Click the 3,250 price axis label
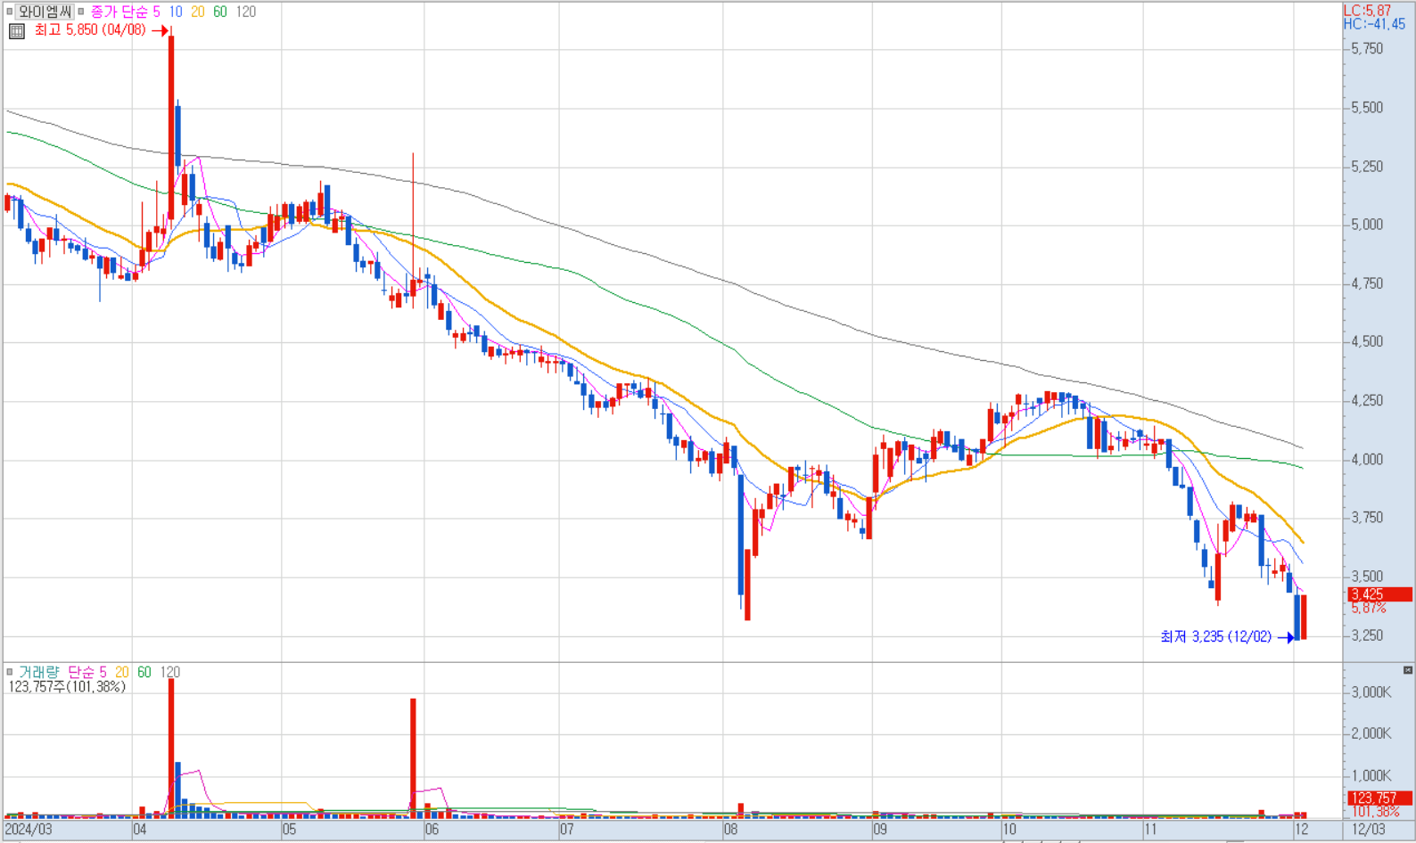The image size is (1416, 843). pyautogui.click(x=1367, y=635)
